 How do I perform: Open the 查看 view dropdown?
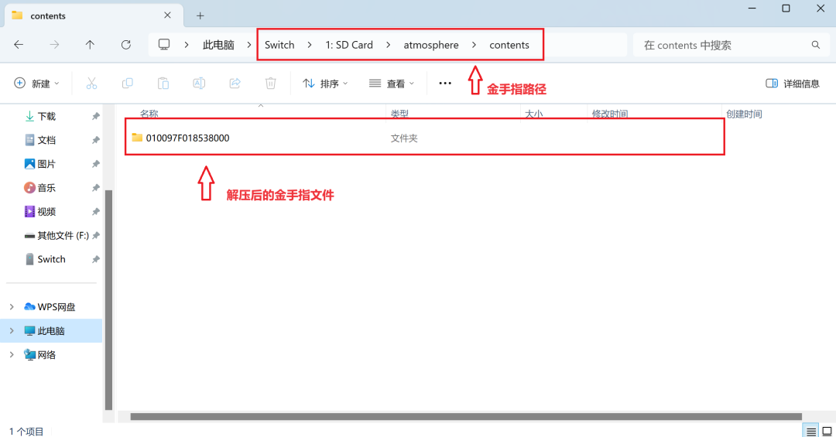pyautogui.click(x=392, y=84)
